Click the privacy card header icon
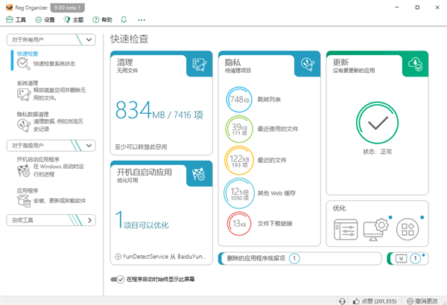447x305 pixels. [x=306, y=65]
